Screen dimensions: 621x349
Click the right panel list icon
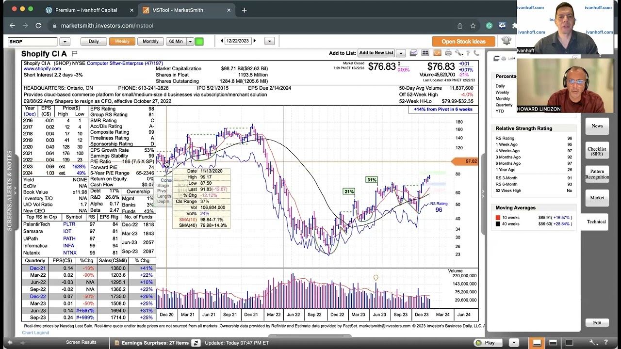(496, 59)
